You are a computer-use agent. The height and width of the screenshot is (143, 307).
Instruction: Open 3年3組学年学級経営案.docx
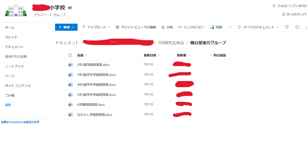[x=96, y=75]
